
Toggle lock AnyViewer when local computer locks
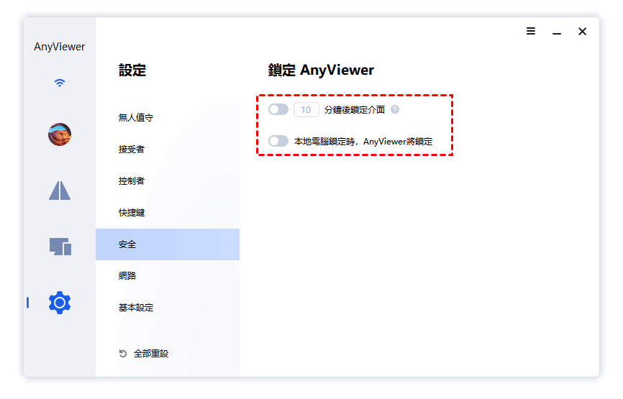tap(278, 141)
